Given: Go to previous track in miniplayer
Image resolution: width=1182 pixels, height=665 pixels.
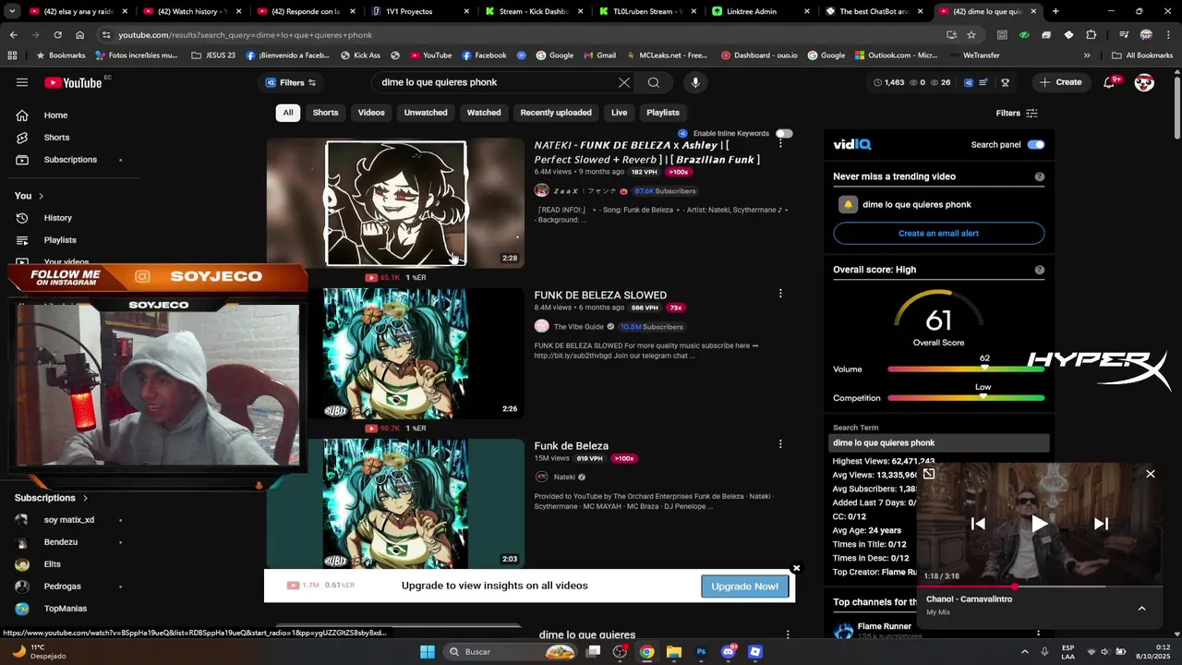Looking at the screenshot, I should (x=978, y=524).
